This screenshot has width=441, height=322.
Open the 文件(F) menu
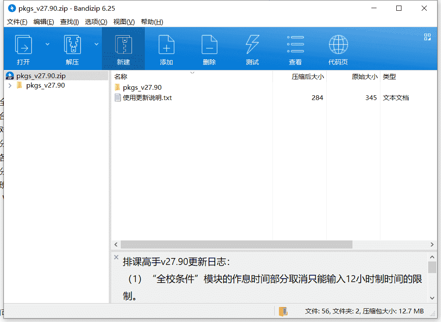pyautogui.click(x=17, y=21)
